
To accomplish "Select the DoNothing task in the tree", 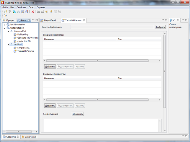I will pos(23,35).
